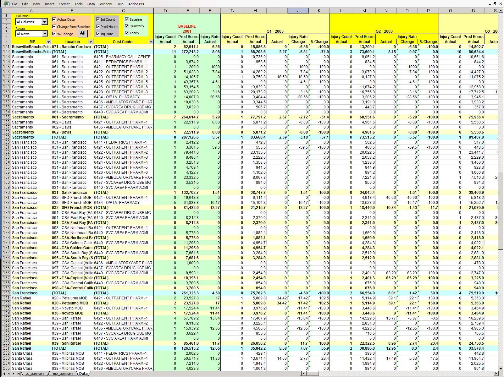Select '6411 - PEDIATRICS PHARM.-1' in row 160
Image resolution: width=504 pixels, height=377 pixels.
click(x=123, y=142)
